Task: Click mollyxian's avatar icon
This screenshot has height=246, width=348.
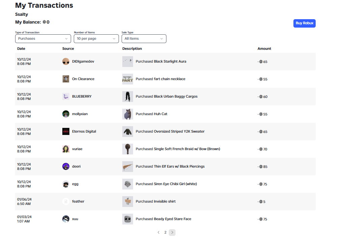Action: (x=66, y=114)
